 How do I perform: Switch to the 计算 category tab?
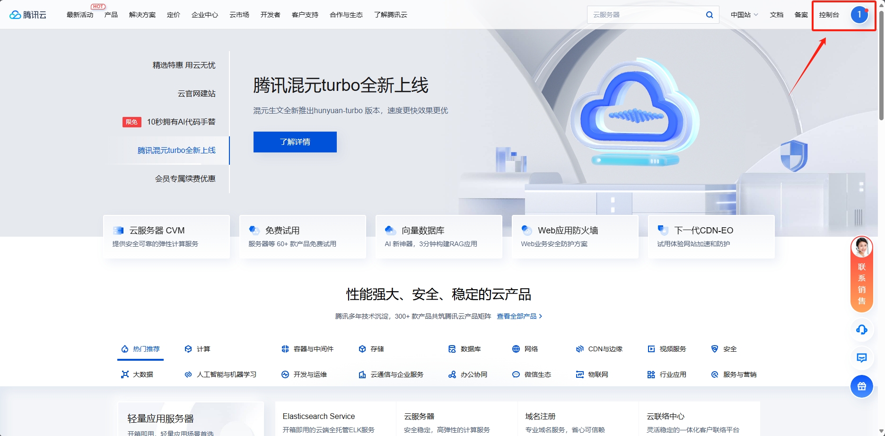pyautogui.click(x=200, y=349)
